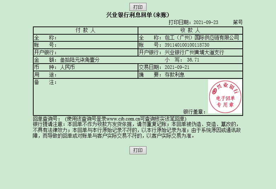Click the 银行盖章 label
Image resolution: width=276 pixels, height=189 pixels.
pos(194,112)
